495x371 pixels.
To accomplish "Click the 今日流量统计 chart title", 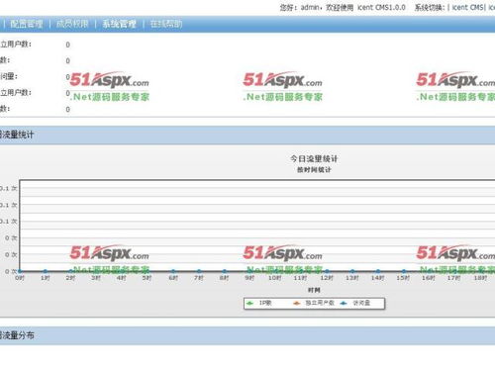I will [314, 159].
